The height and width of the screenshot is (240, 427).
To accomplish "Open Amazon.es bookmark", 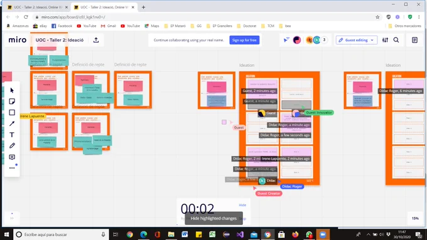I will coord(18,26).
